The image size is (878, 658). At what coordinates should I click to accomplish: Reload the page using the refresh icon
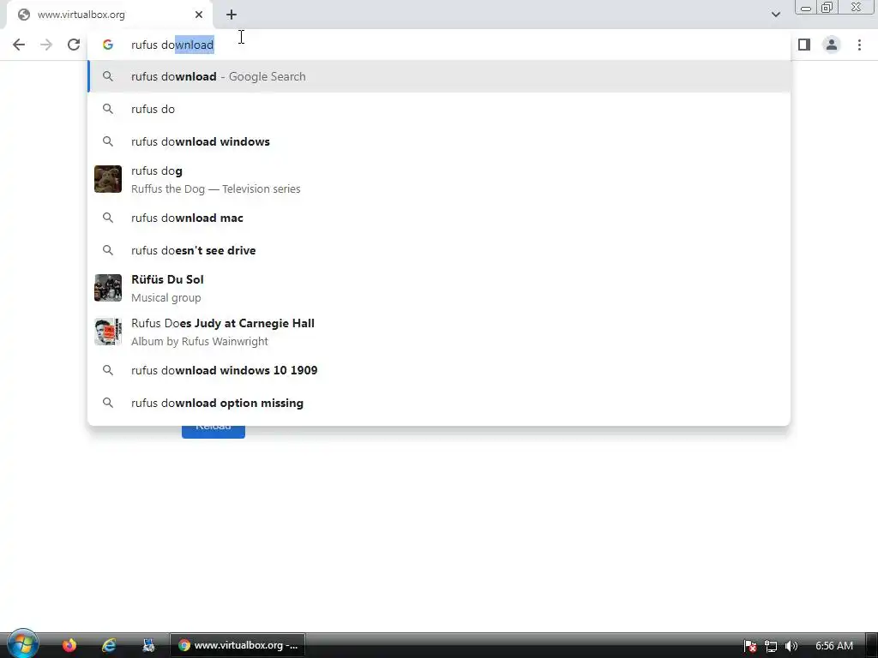(x=74, y=45)
